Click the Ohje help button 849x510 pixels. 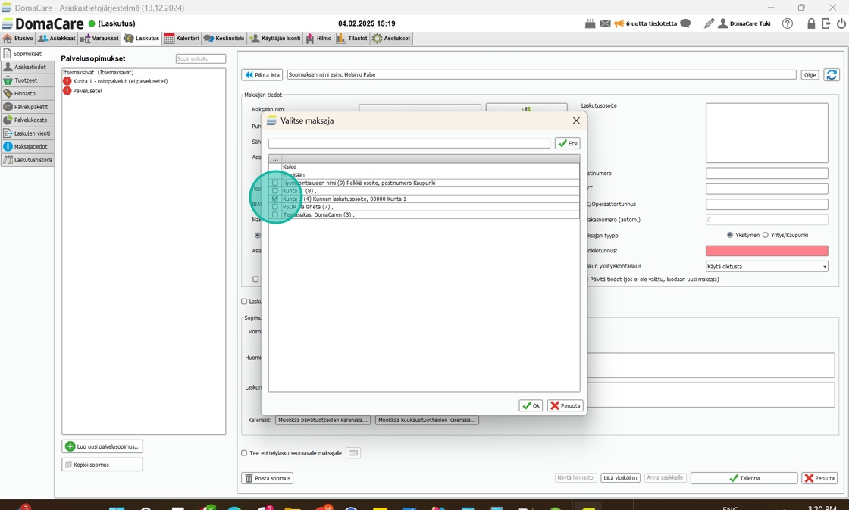click(x=810, y=75)
